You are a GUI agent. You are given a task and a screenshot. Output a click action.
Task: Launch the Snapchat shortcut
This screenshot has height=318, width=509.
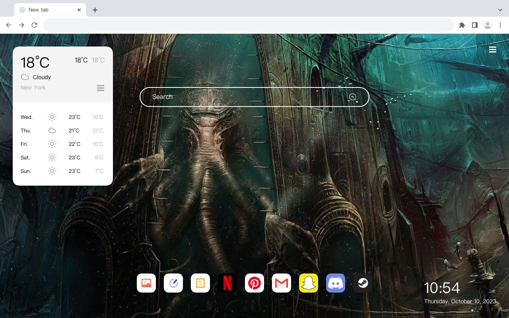[x=309, y=283]
